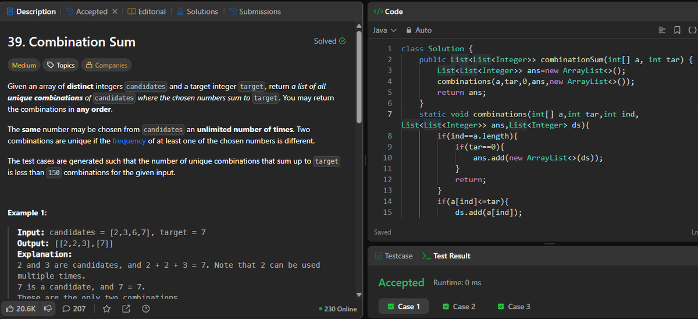The width and height of the screenshot is (698, 319).
Task: Click the 'if(tar==0){' code line
Action: [x=479, y=147]
